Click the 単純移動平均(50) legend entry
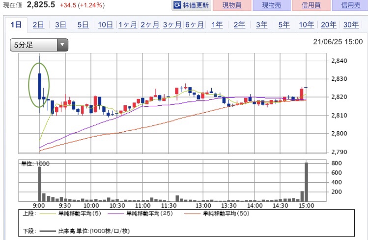Viewport: 368px width, 240px height. [217, 214]
